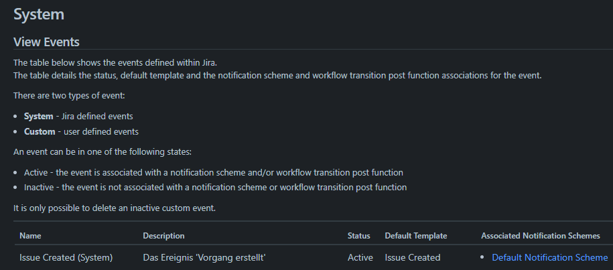
Task: Click the Description column header
Action: 163,236
